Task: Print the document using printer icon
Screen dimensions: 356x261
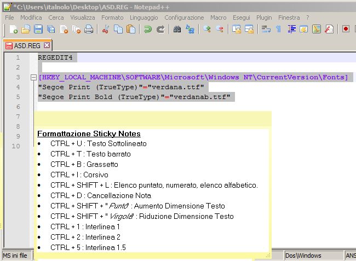Action: [89, 29]
